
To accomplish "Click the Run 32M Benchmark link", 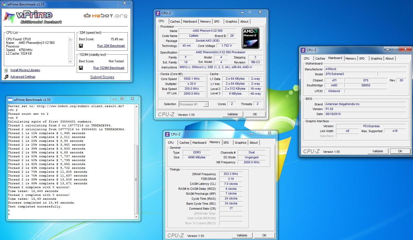I will pos(111,46).
